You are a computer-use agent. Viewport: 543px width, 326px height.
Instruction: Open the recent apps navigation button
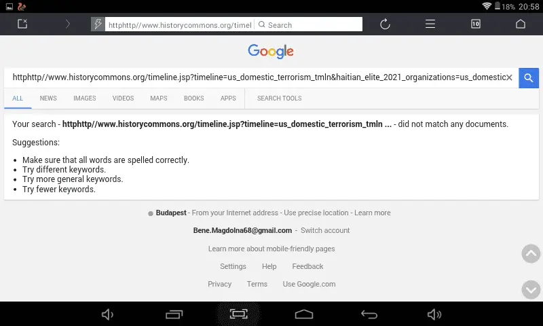pyautogui.click(x=174, y=314)
